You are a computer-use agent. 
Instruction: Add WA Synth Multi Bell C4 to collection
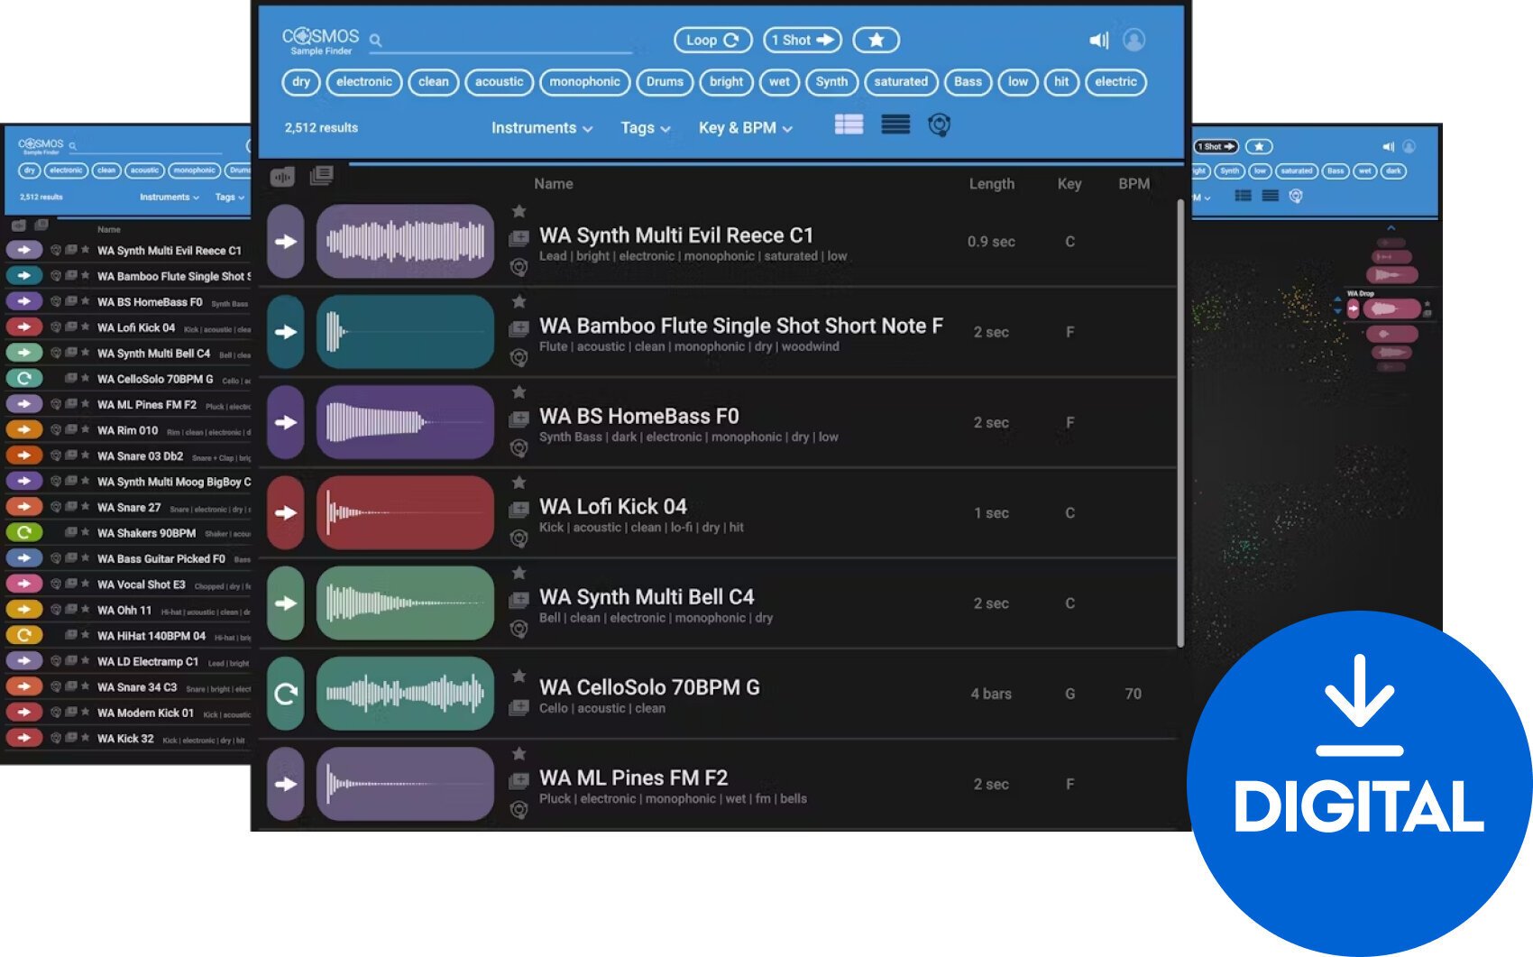coord(519,600)
